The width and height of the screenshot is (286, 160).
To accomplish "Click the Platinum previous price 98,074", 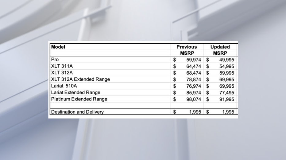I will coord(194,99).
